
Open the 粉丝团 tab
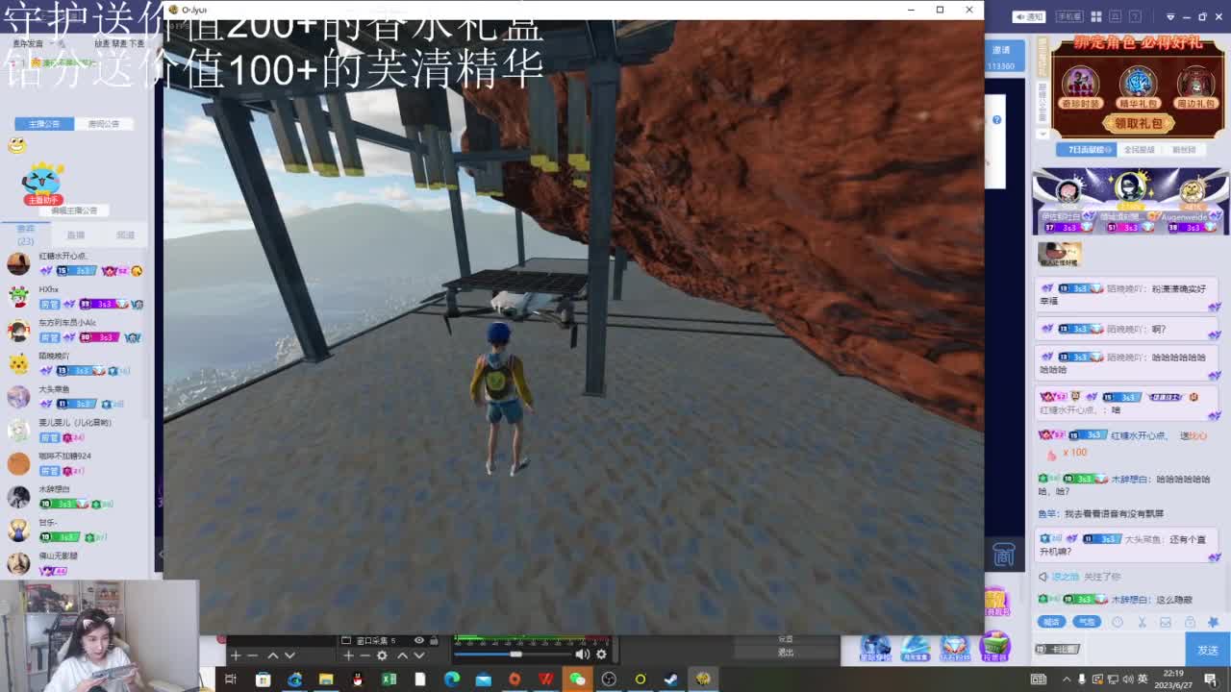click(x=1184, y=150)
